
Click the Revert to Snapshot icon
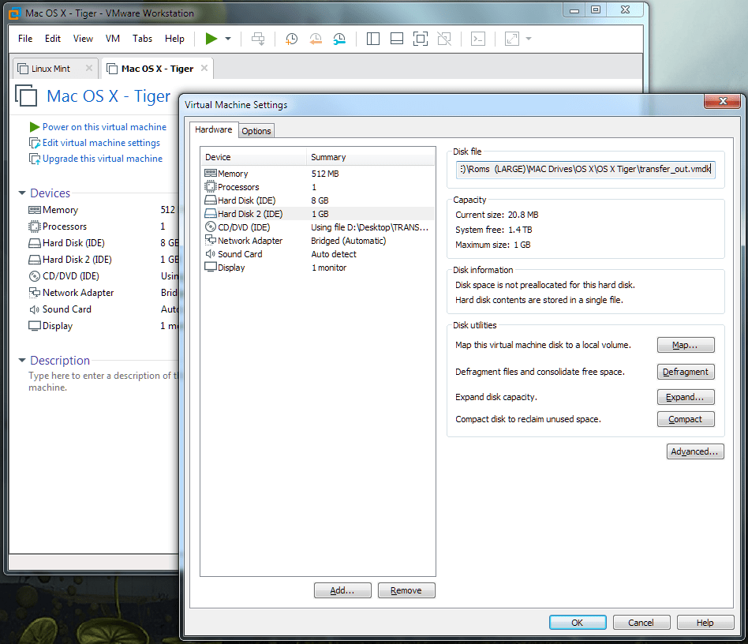[316, 39]
